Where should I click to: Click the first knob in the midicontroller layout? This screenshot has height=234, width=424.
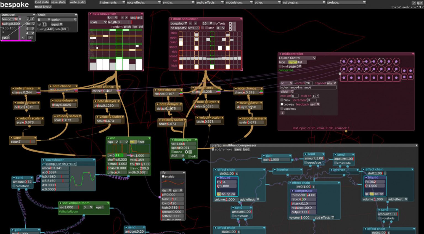pos(344,62)
